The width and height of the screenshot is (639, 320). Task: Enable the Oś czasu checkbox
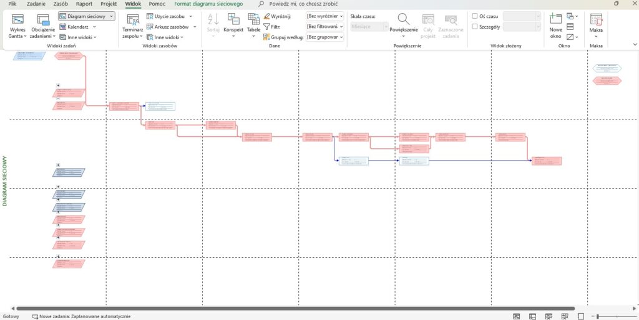(x=476, y=16)
